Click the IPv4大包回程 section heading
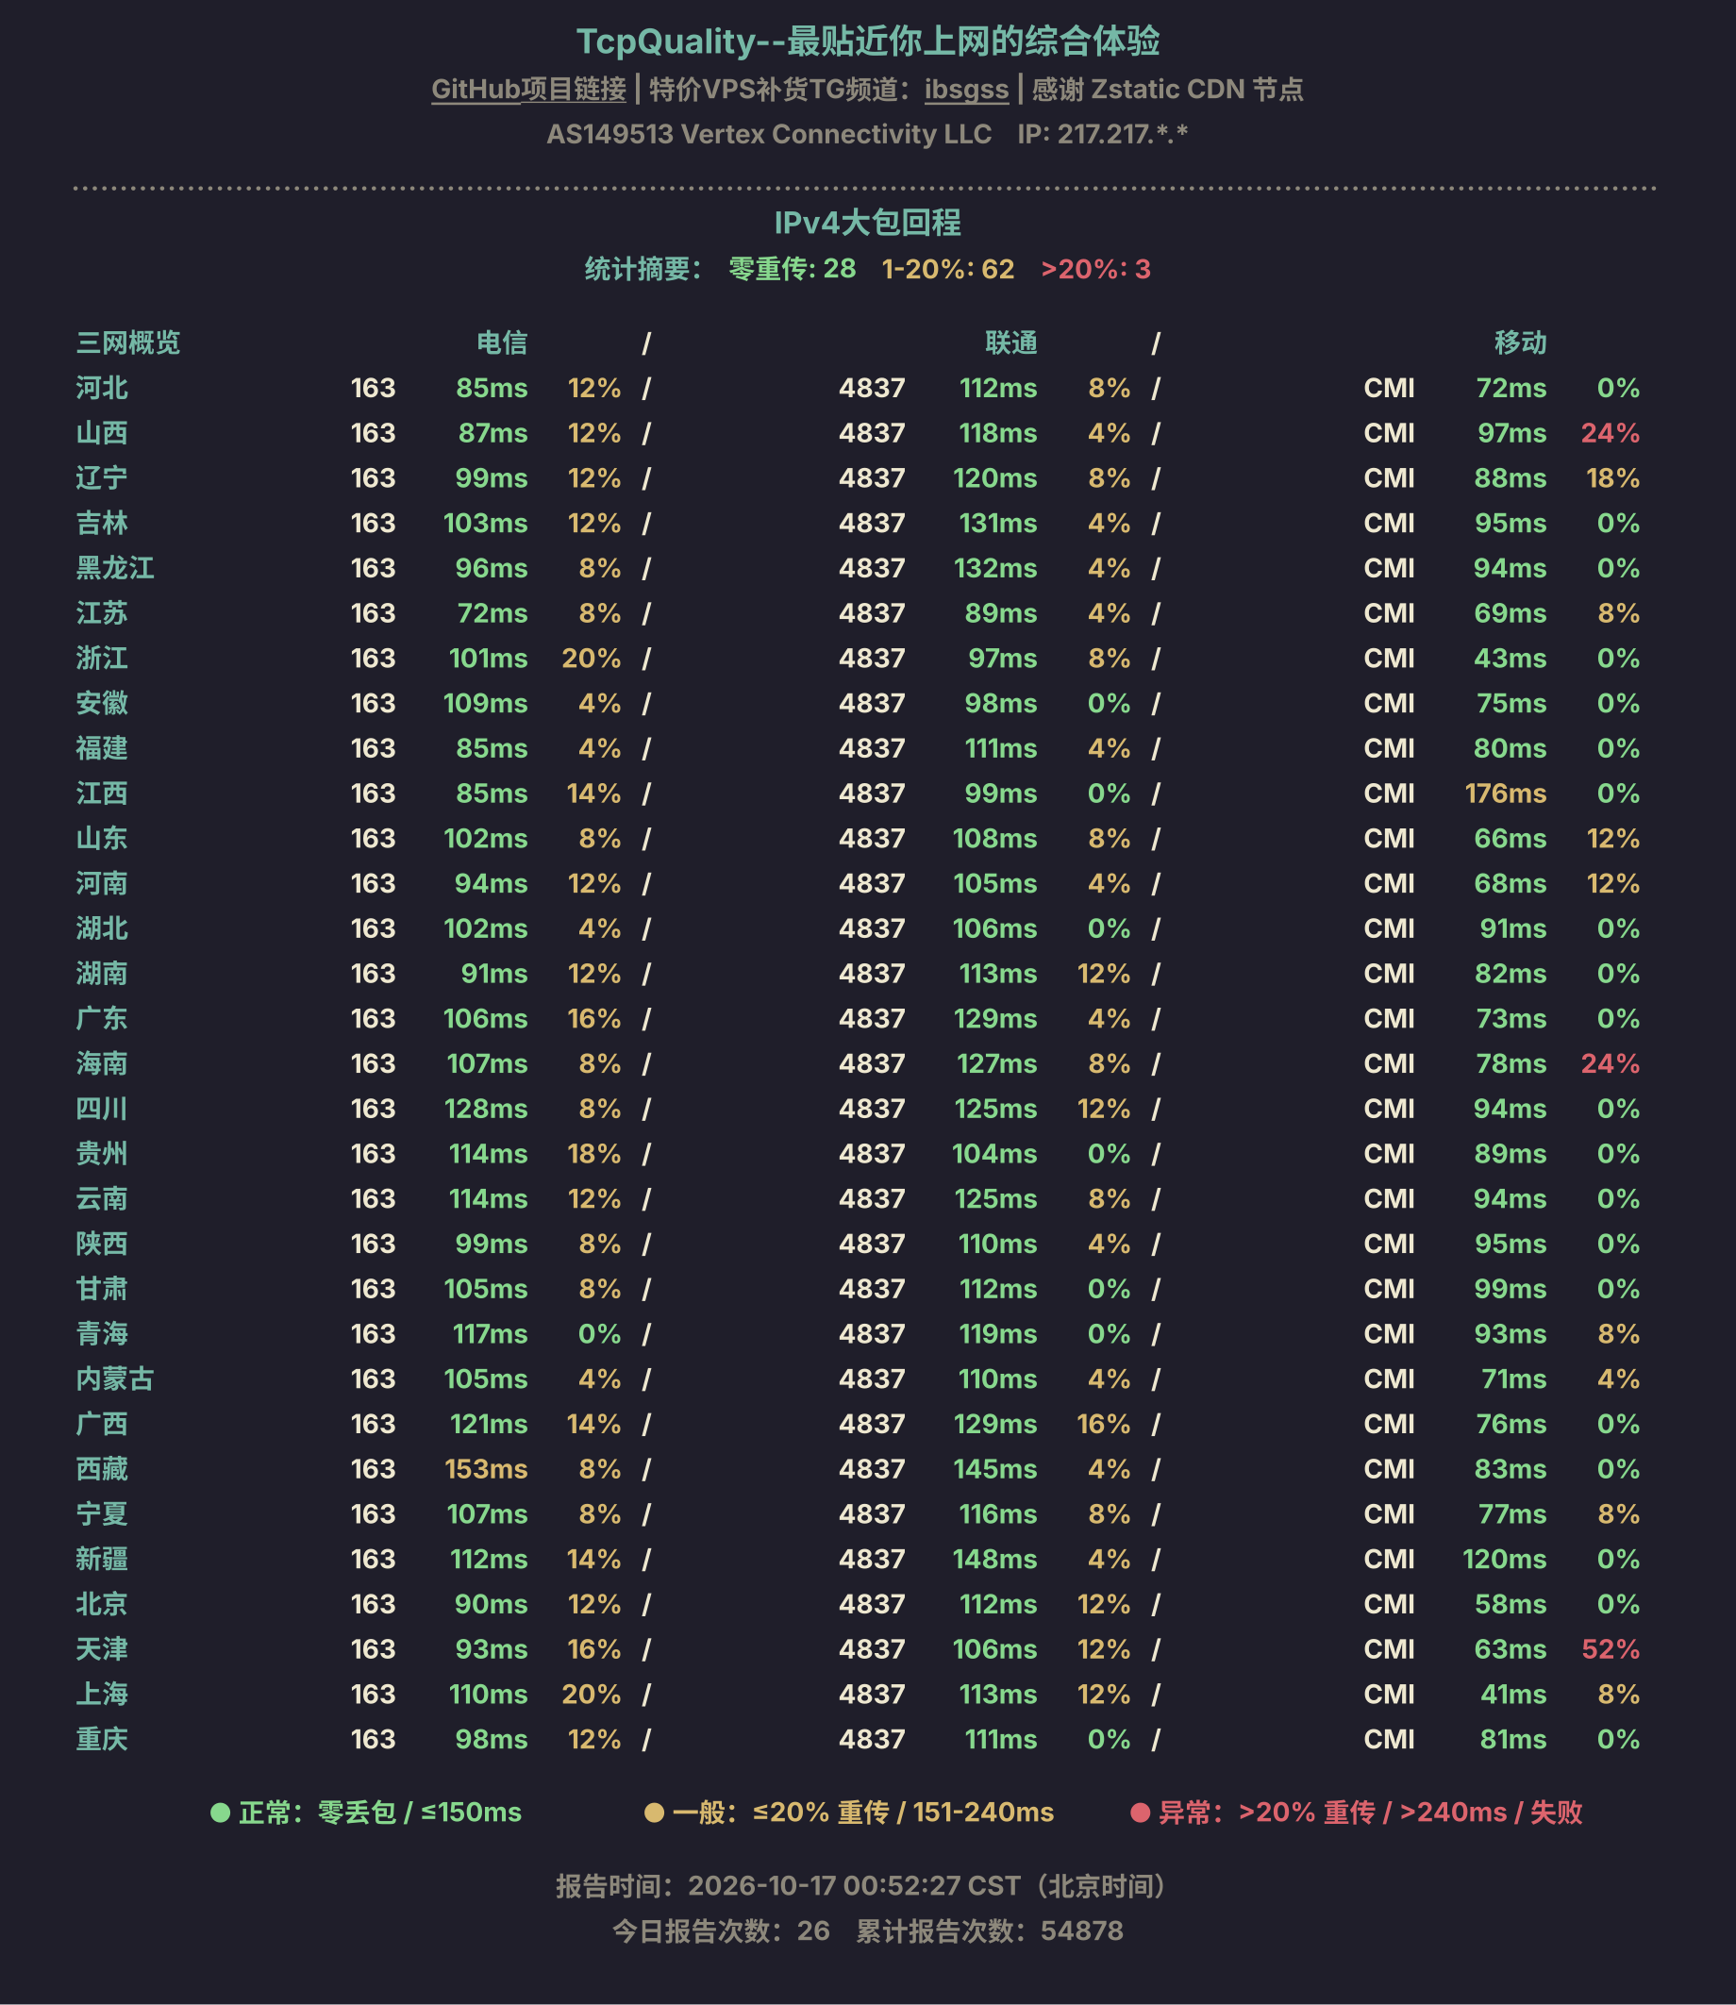The height and width of the screenshot is (2005, 1736). coord(868,223)
